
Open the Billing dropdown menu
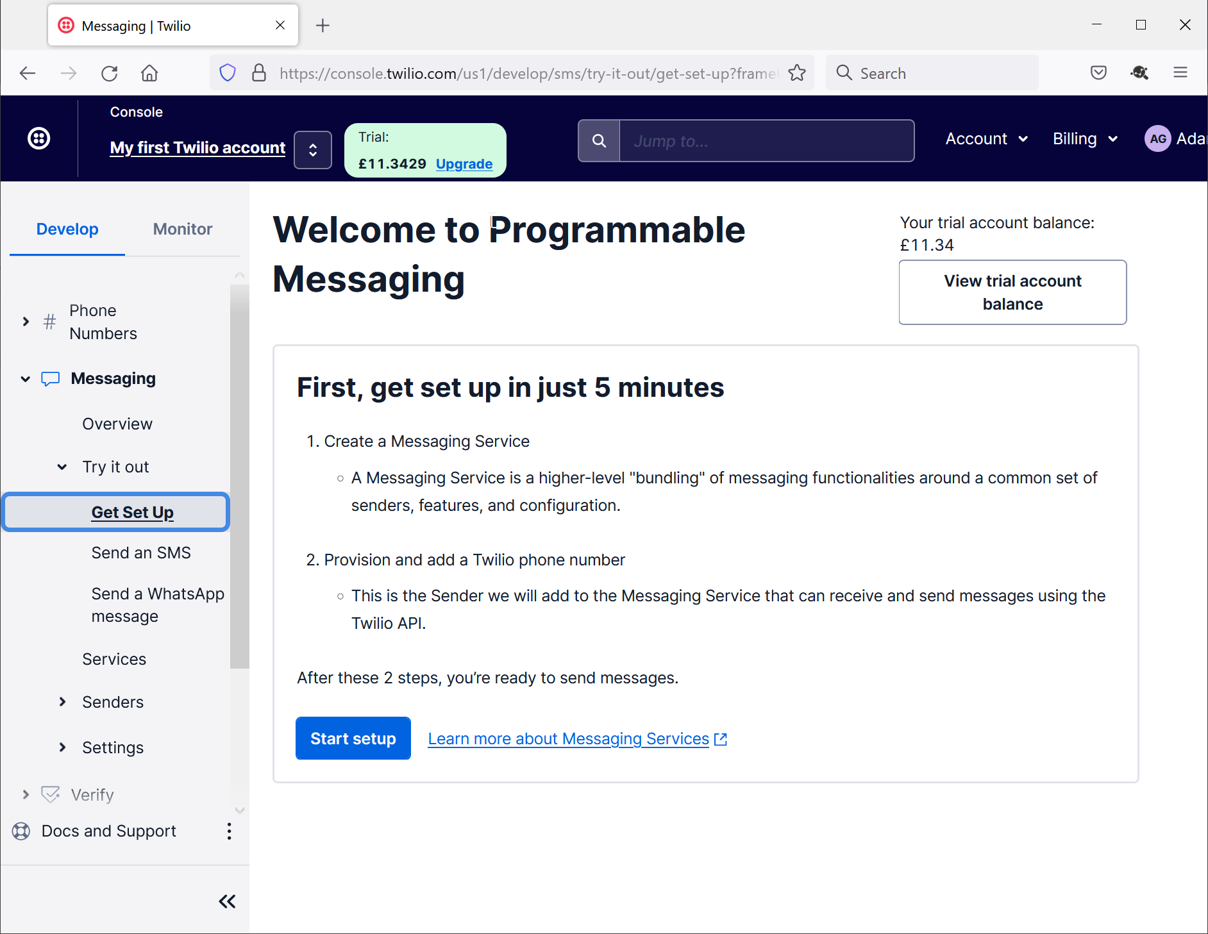point(1085,139)
